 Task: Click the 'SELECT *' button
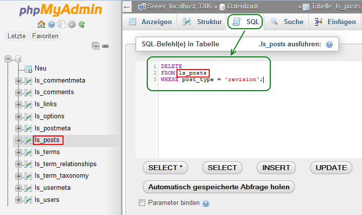point(165,168)
